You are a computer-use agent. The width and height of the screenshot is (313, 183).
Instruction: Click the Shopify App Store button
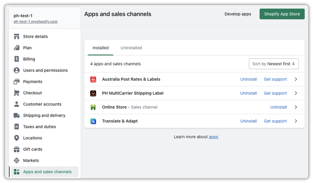tap(282, 14)
